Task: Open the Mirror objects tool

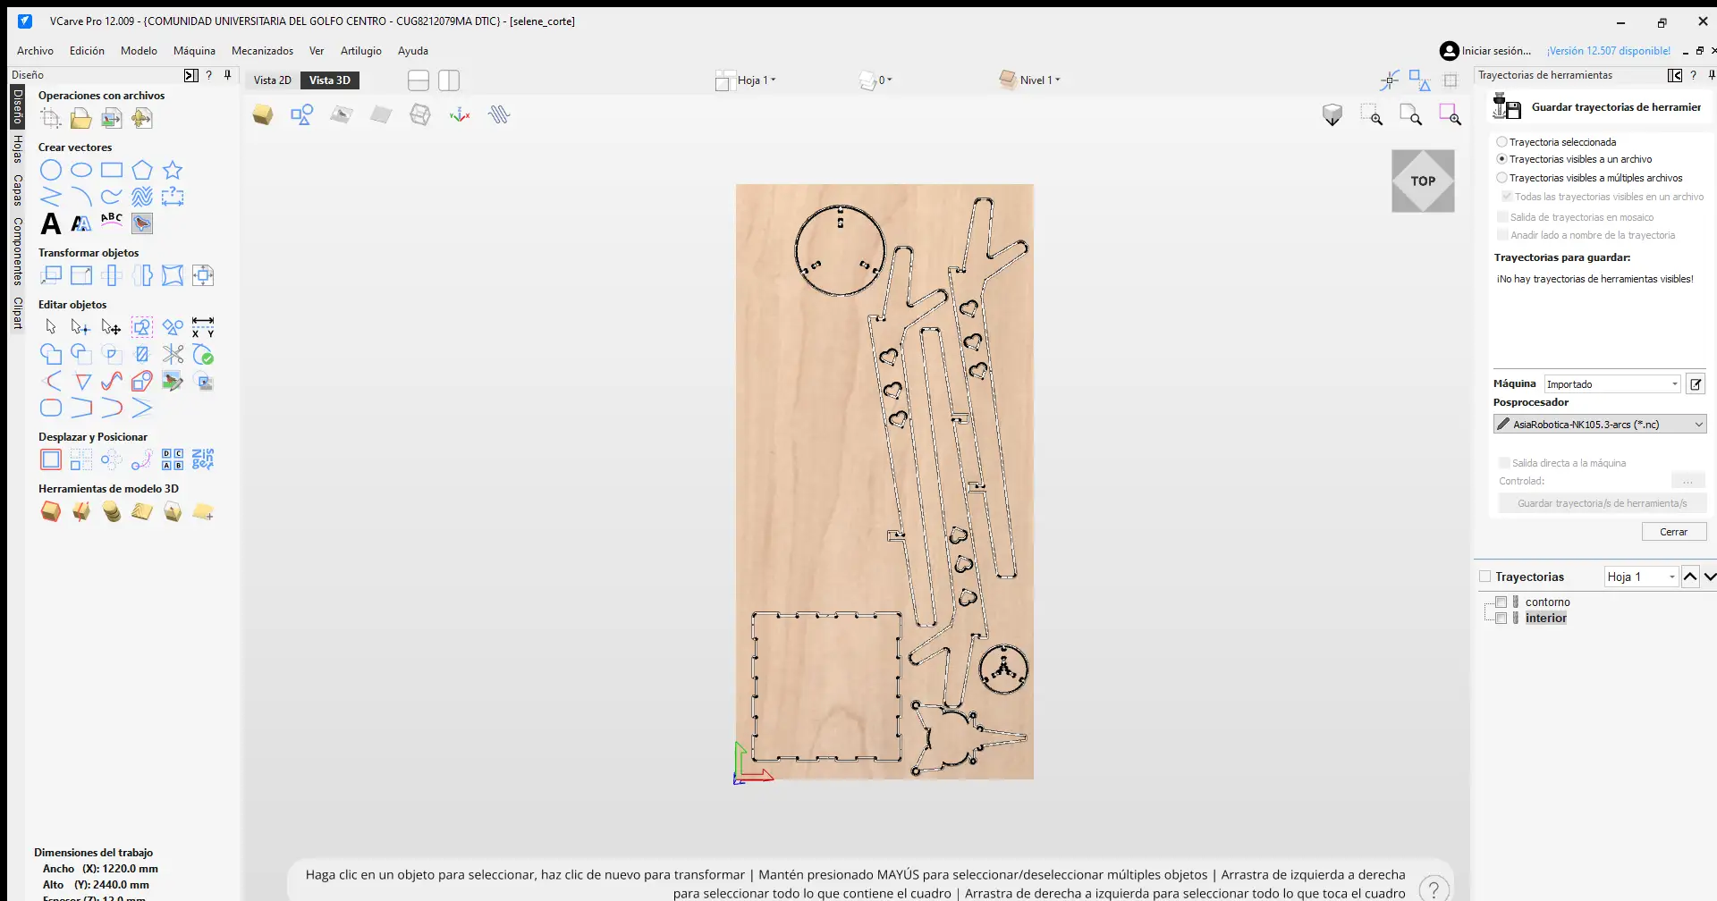Action: [x=142, y=275]
